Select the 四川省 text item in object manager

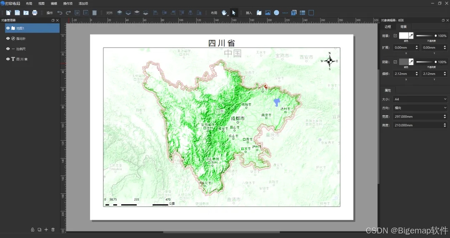[x=32, y=59]
